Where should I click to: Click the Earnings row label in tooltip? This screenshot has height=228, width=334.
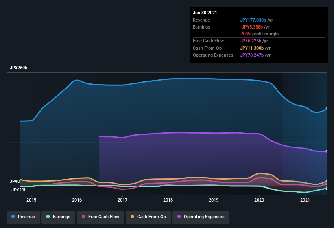coord(201,27)
